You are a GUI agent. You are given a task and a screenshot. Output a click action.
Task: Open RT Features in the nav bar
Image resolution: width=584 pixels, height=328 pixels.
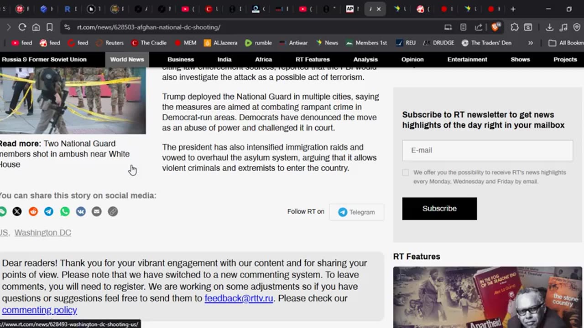point(313,59)
